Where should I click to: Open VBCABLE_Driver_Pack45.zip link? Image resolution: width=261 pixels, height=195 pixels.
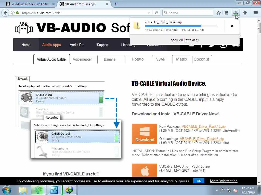pyautogui.click(x=204, y=126)
